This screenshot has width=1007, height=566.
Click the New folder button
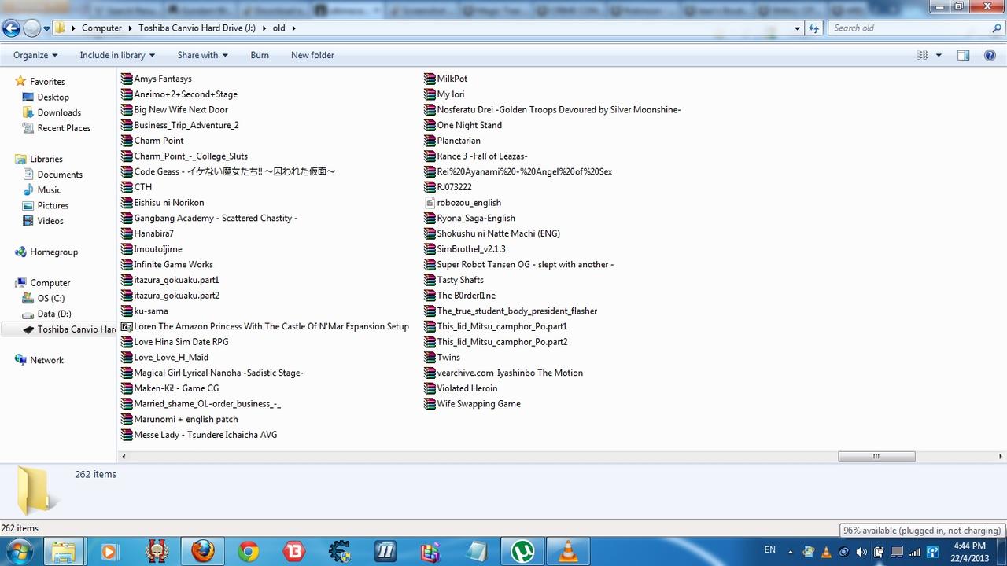coord(312,55)
